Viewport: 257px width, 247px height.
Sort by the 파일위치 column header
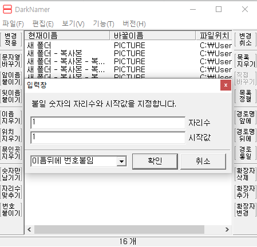pos(214,36)
